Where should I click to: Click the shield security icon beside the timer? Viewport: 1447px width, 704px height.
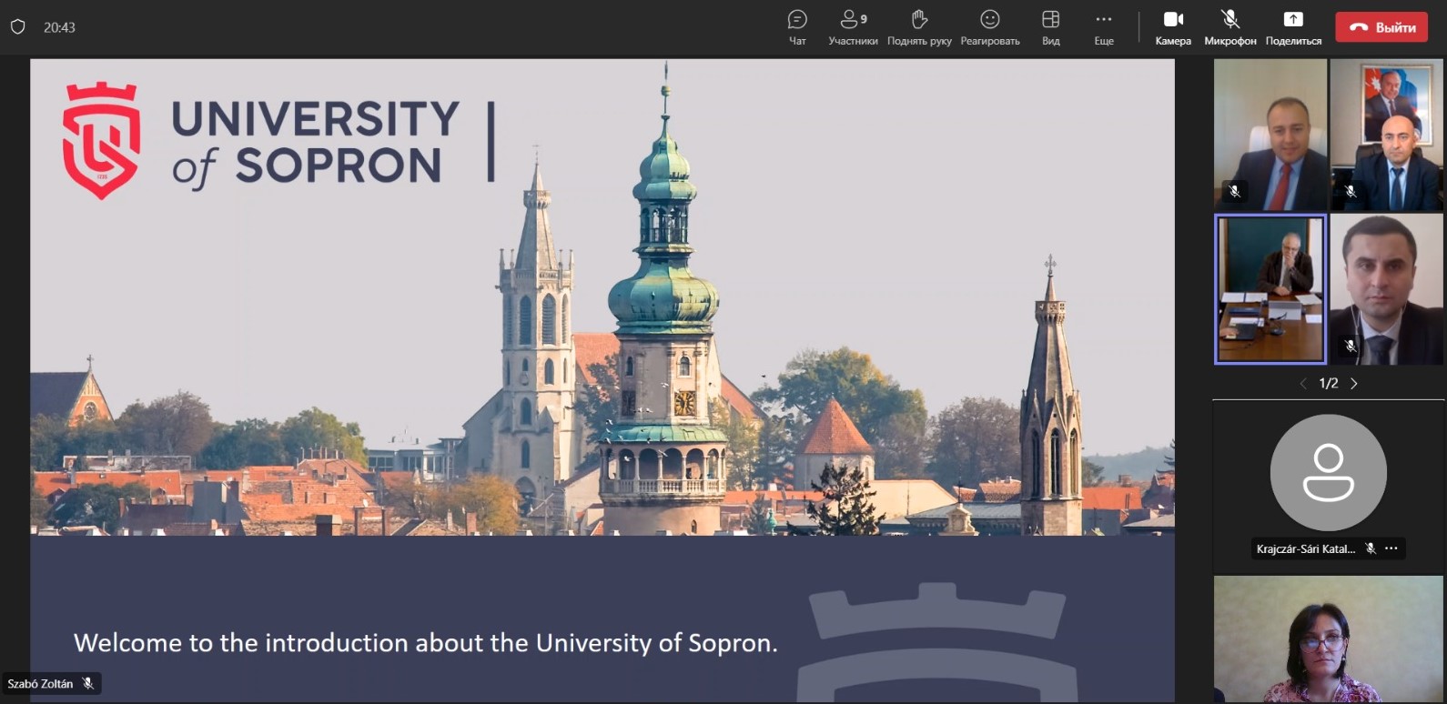[x=17, y=27]
